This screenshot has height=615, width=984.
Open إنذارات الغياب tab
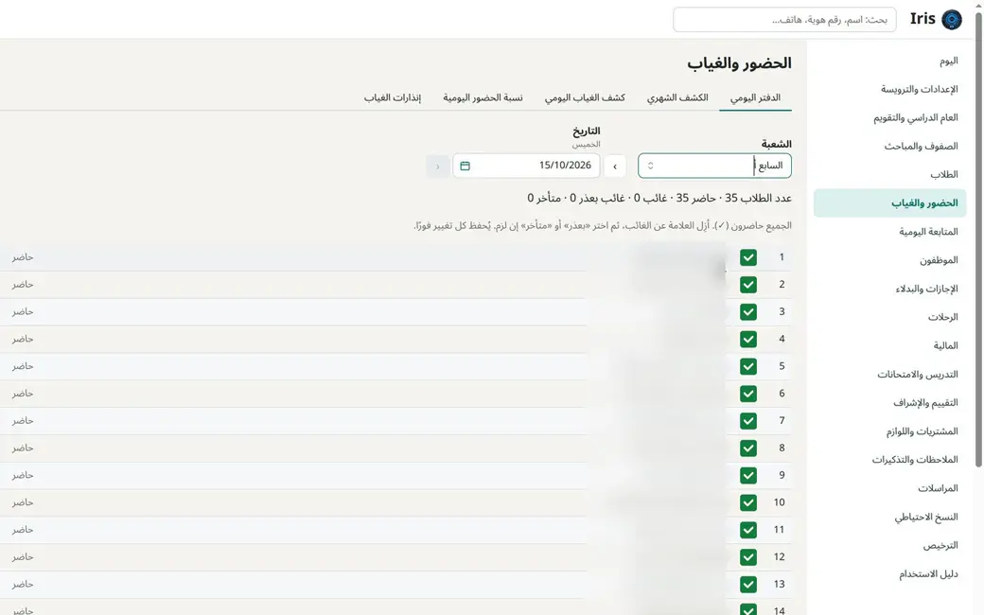393,97
